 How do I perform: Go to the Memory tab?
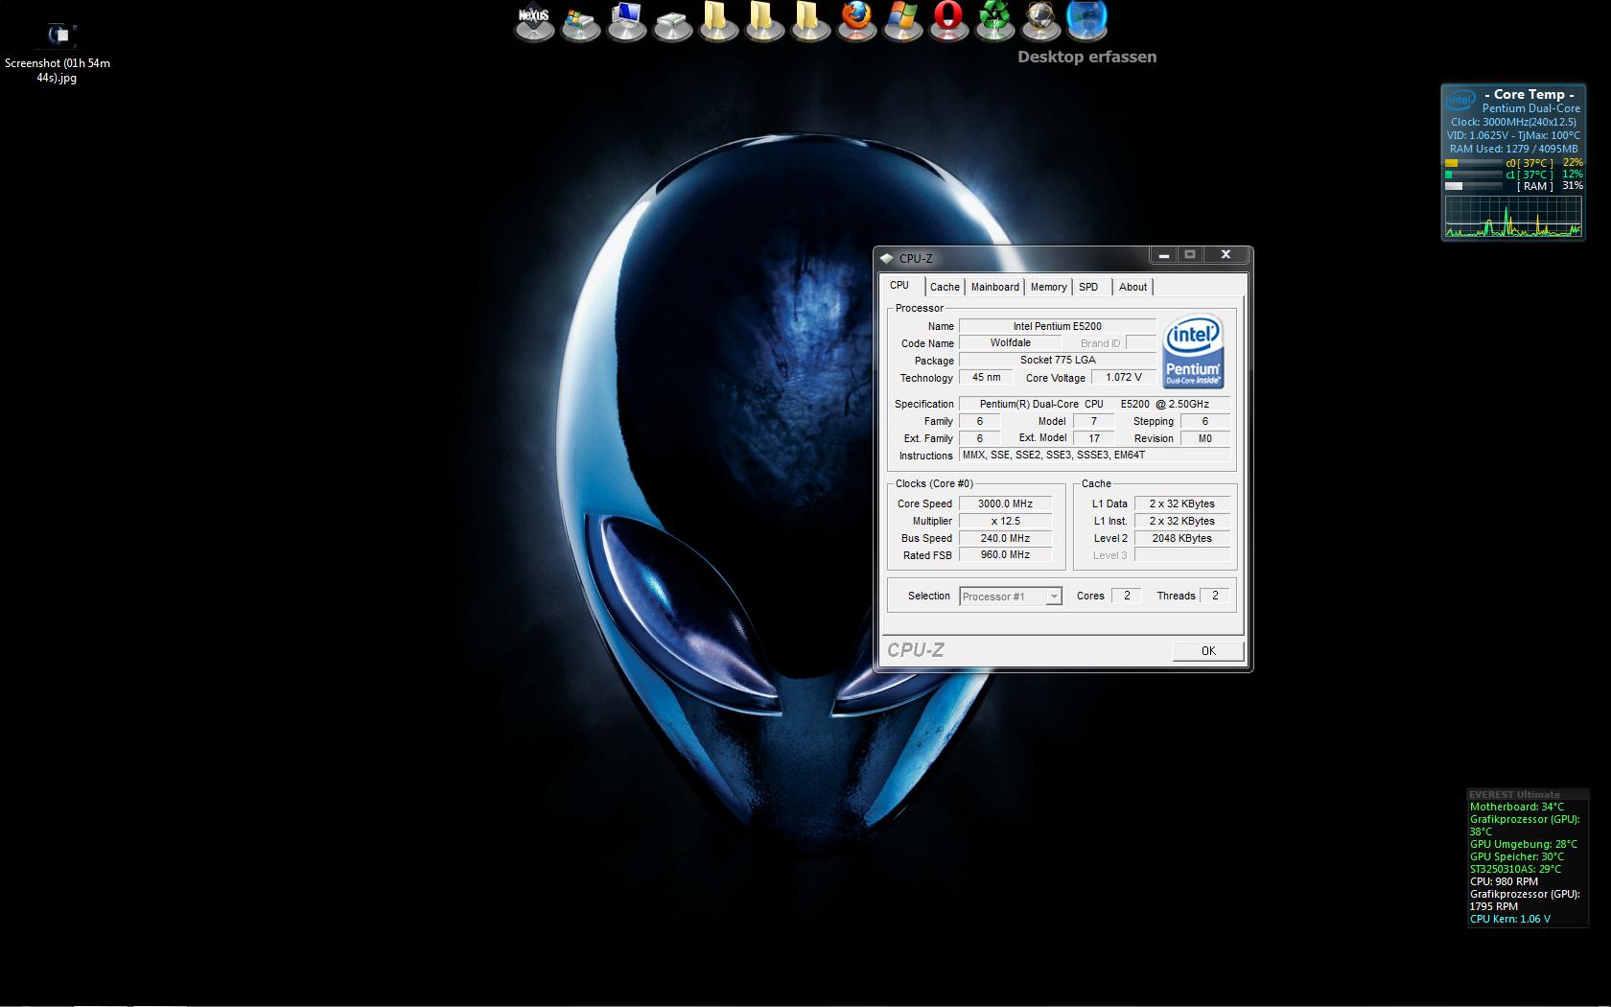point(1048,287)
